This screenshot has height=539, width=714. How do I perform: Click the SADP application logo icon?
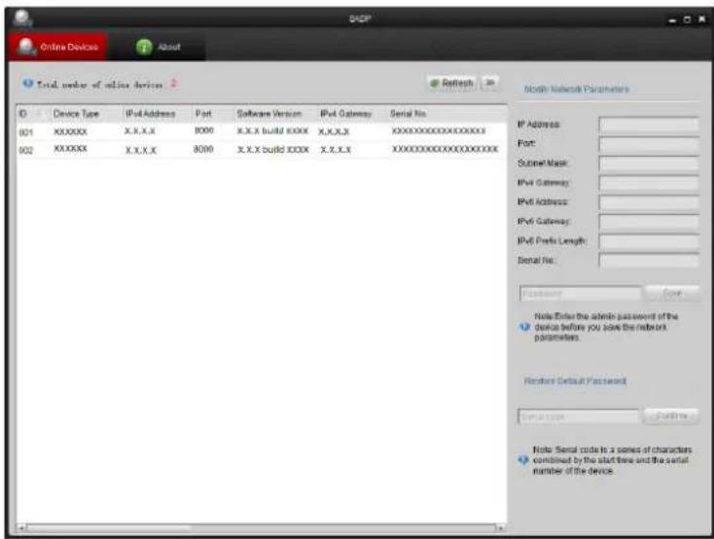22,18
